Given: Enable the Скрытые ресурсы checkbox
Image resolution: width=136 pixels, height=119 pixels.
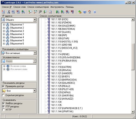Looking at the screenshot, I should coord(3,95).
